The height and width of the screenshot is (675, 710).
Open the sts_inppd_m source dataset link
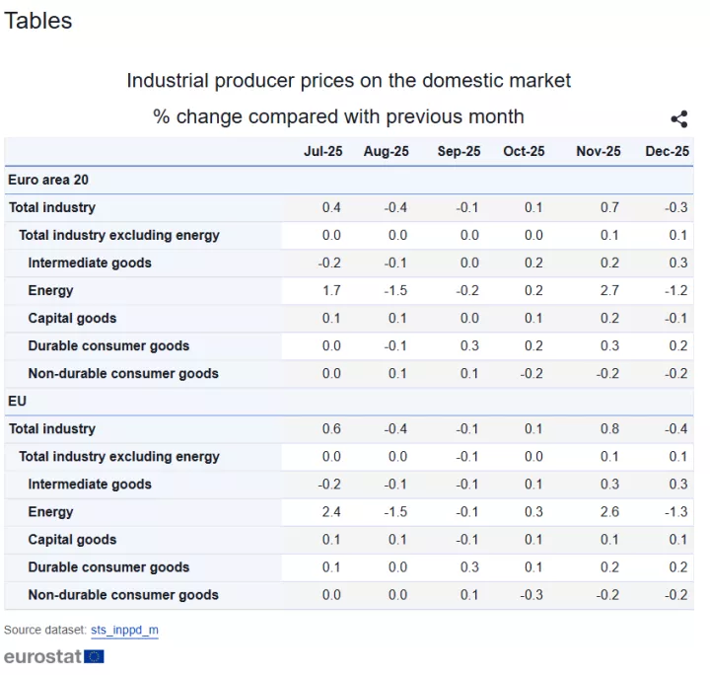[124, 630]
